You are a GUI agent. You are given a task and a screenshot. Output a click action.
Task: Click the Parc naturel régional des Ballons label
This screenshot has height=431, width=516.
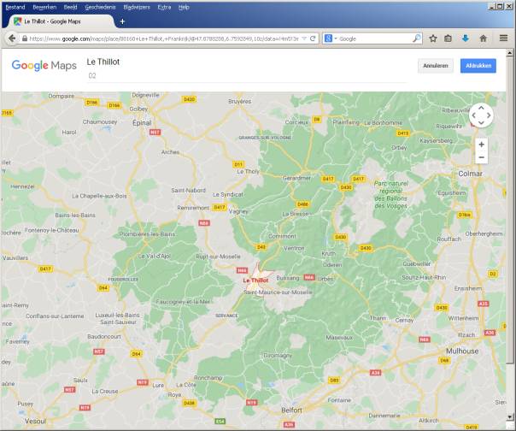[391, 194]
